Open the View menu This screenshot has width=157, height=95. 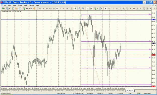tap(9, 5)
